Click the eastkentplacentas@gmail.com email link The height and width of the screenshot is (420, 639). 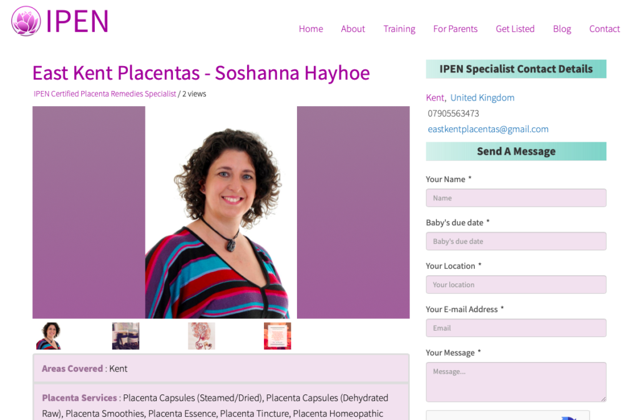click(x=488, y=129)
